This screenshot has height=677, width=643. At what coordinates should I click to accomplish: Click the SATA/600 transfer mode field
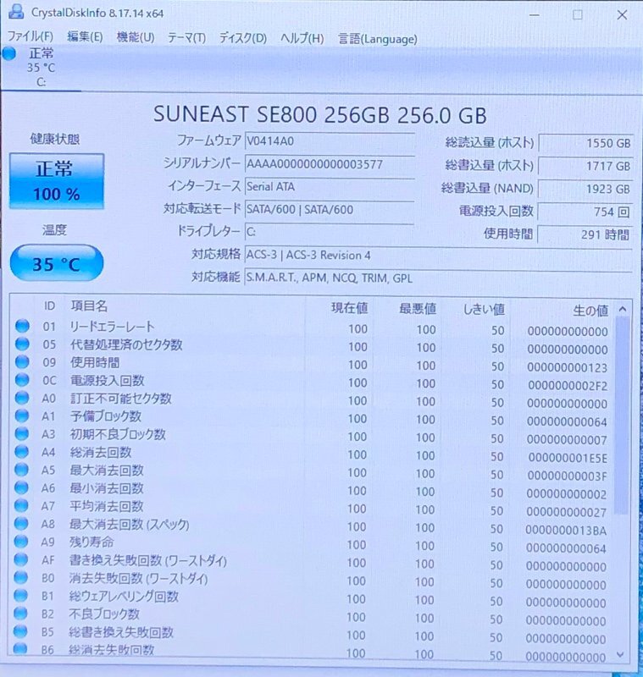330,209
